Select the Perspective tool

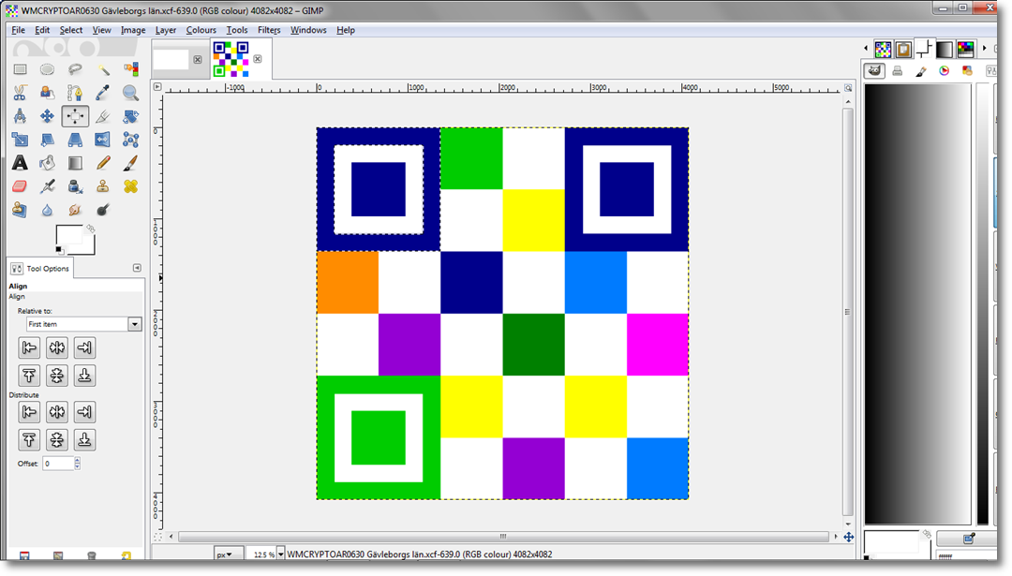(75, 140)
